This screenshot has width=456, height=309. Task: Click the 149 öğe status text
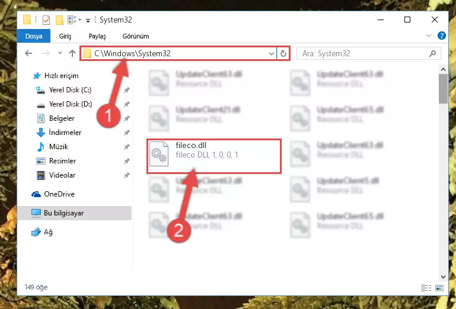coord(36,287)
